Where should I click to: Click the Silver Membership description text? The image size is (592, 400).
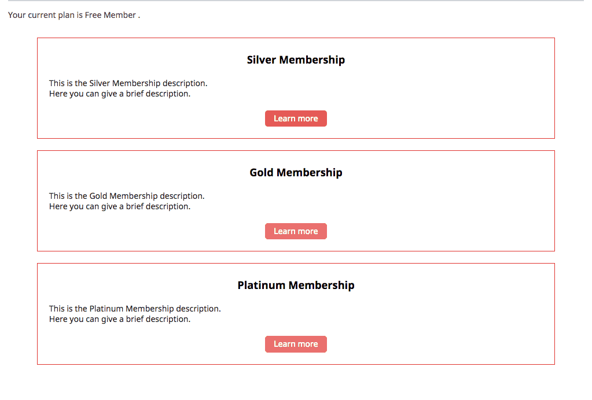[127, 83]
